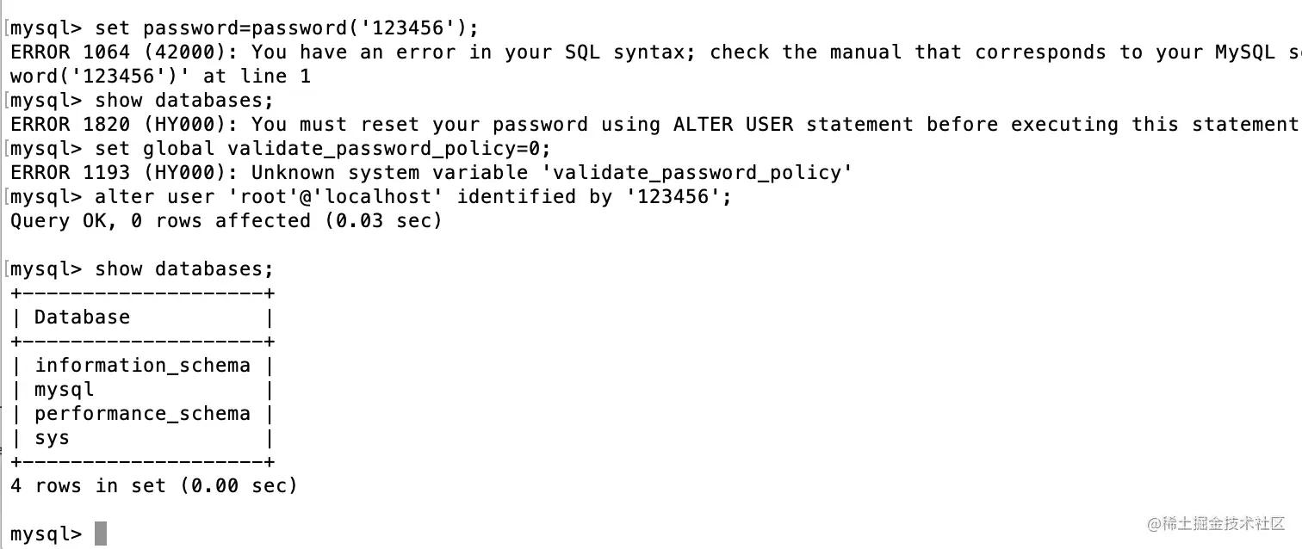Click the last empty mysql> prompt
The height and width of the screenshot is (549, 1302).
pos(46,534)
